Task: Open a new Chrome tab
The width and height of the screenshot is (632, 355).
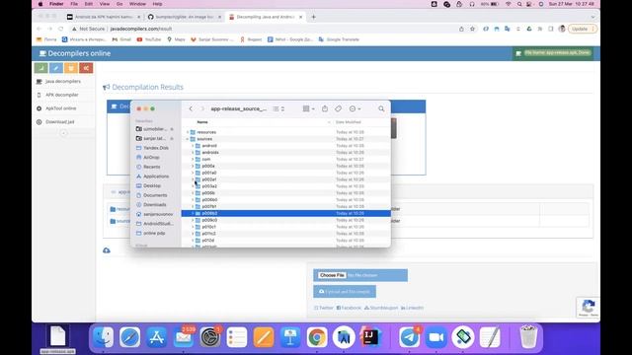Action: (x=314, y=17)
